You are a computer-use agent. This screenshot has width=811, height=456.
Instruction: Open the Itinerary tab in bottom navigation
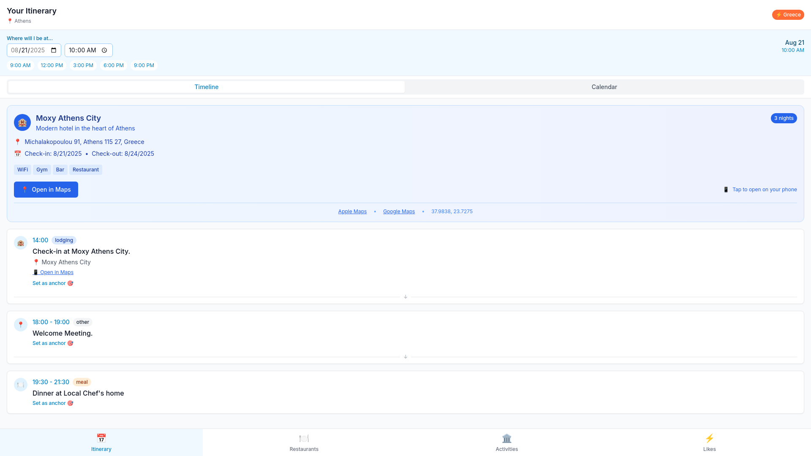coord(101,442)
